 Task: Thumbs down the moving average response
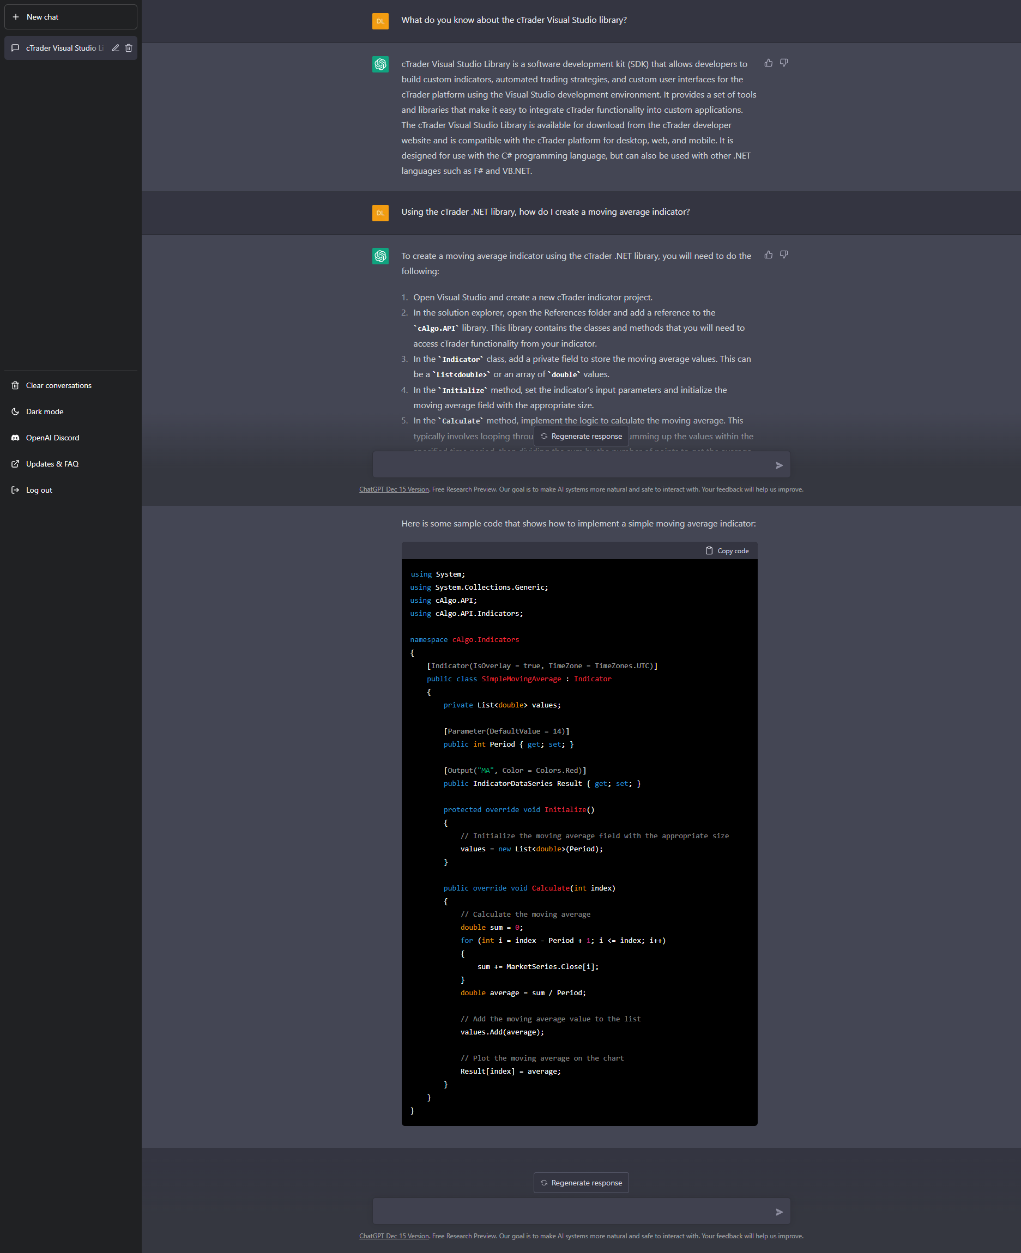pyautogui.click(x=784, y=255)
